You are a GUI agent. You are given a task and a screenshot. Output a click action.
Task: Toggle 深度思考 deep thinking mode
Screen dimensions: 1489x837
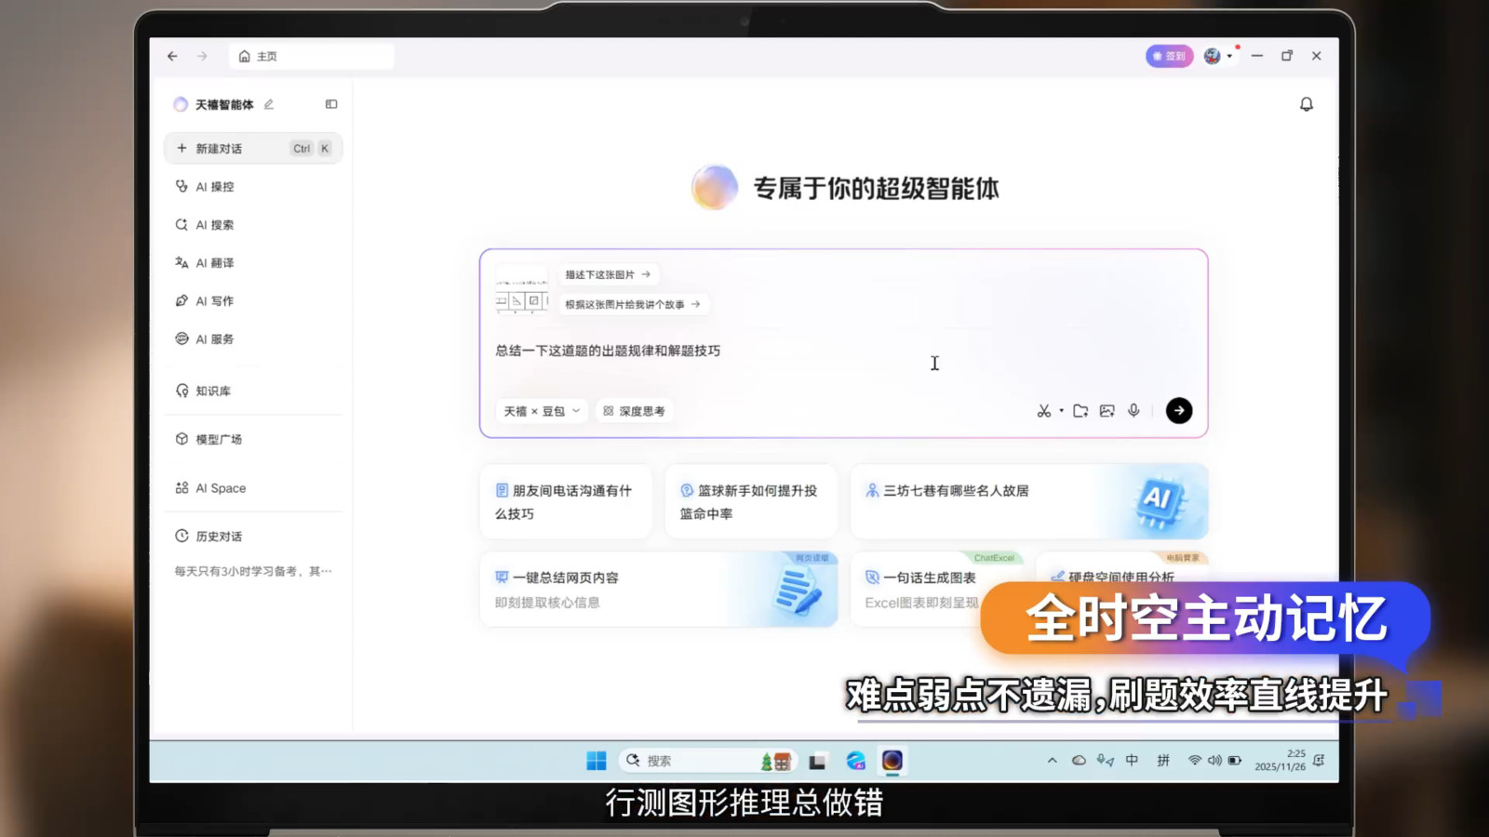(634, 410)
